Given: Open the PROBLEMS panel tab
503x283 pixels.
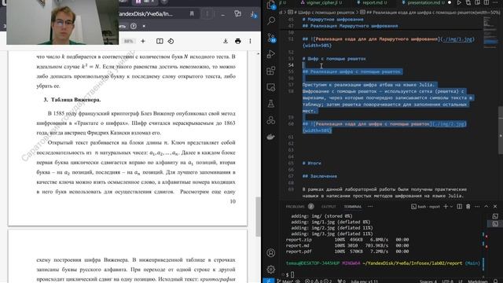Looking at the screenshot, I should click(296, 206).
